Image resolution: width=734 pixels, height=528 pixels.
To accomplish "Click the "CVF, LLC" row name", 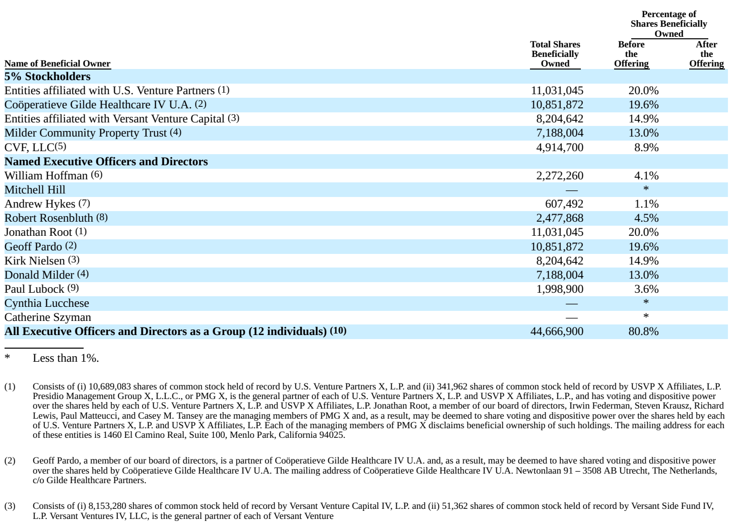I will [29, 148].
